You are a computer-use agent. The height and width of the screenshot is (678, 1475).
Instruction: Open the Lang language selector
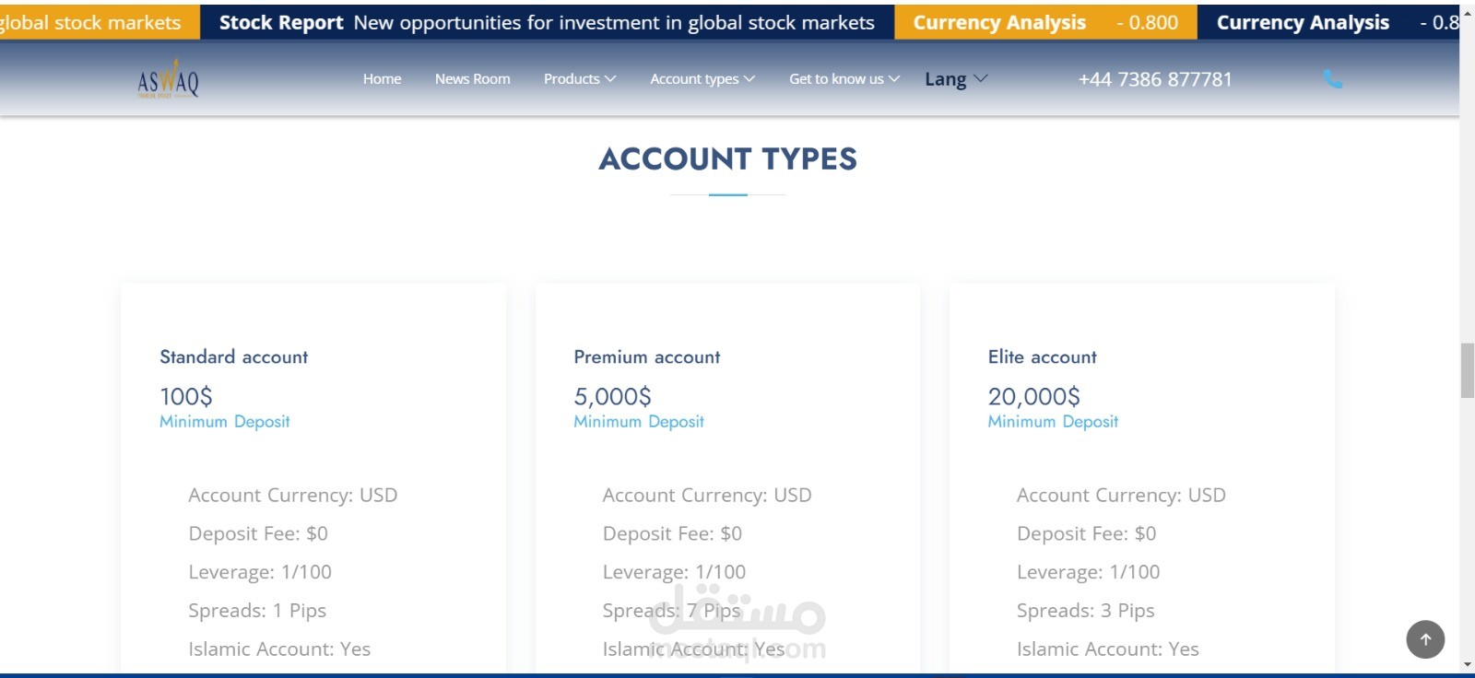(x=956, y=79)
